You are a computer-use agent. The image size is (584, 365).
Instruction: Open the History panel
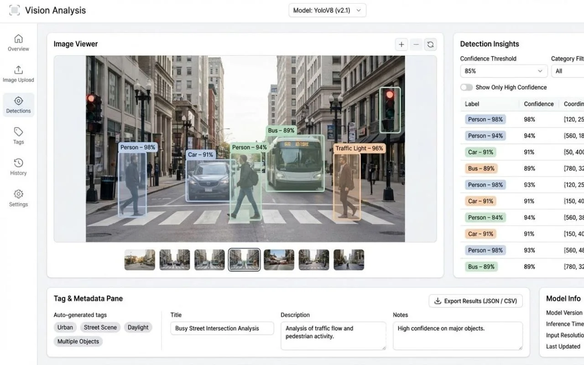pyautogui.click(x=18, y=167)
